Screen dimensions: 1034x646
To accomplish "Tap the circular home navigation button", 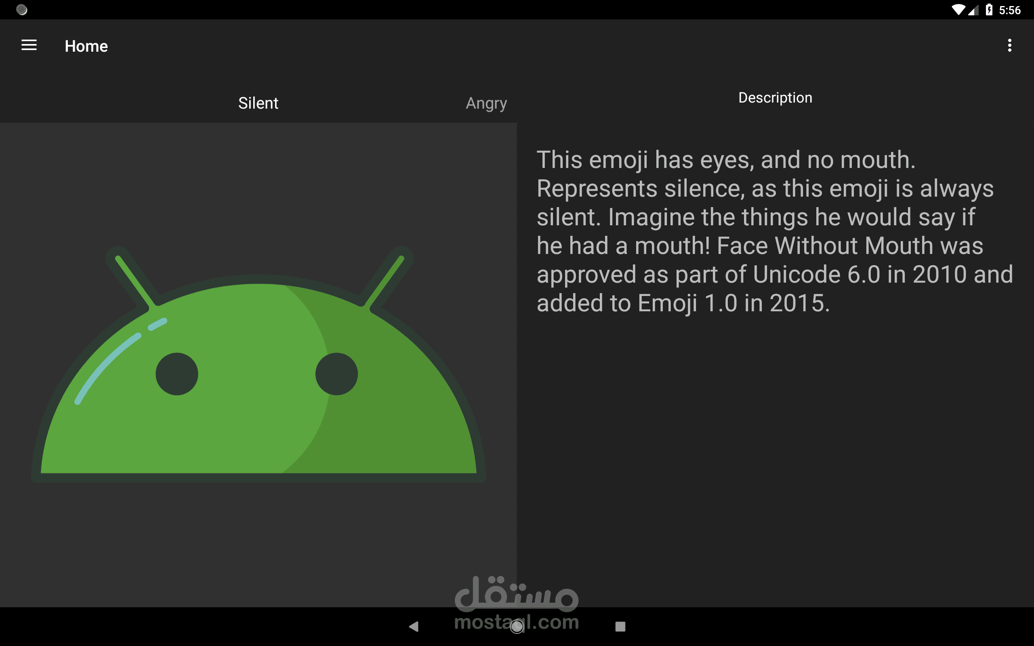I will pyautogui.click(x=517, y=626).
